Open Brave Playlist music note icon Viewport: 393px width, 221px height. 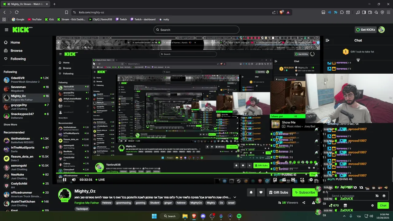click(358, 12)
